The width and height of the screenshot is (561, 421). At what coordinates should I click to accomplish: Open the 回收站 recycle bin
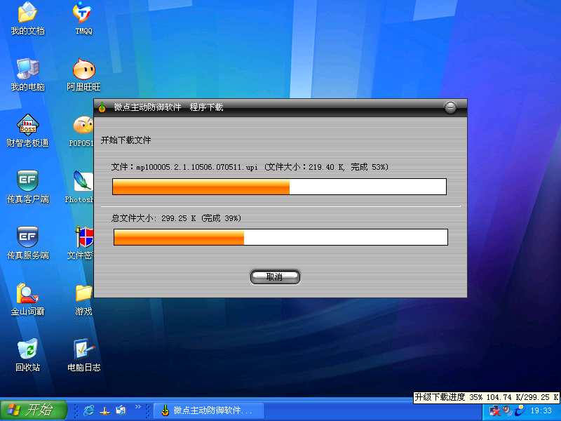pos(27,352)
